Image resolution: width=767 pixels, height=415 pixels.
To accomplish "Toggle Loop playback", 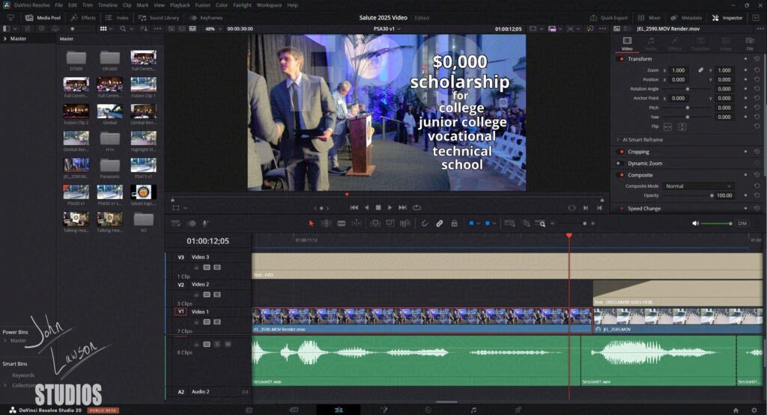I will coord(416,208).
